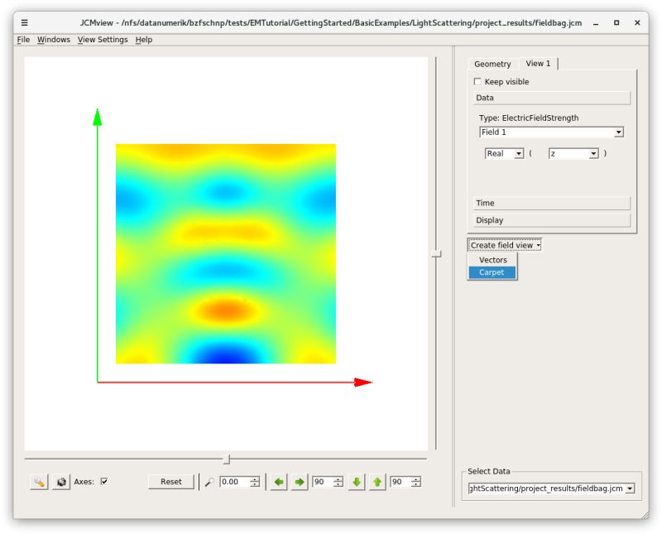Click the small zoom magnifier icon

pos(209,482)
